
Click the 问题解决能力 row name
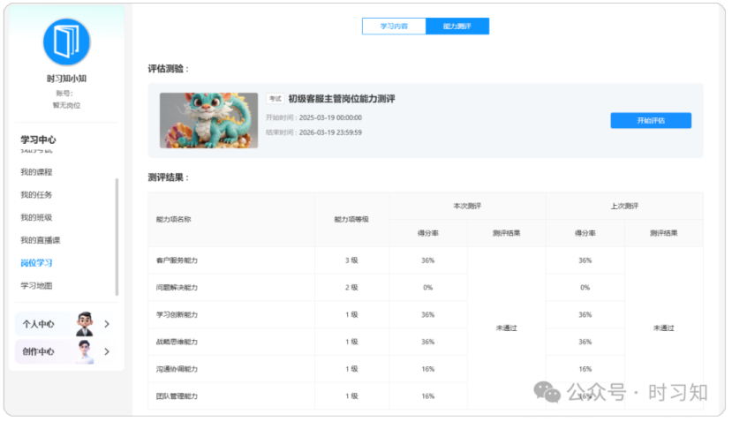pos(177,288)
